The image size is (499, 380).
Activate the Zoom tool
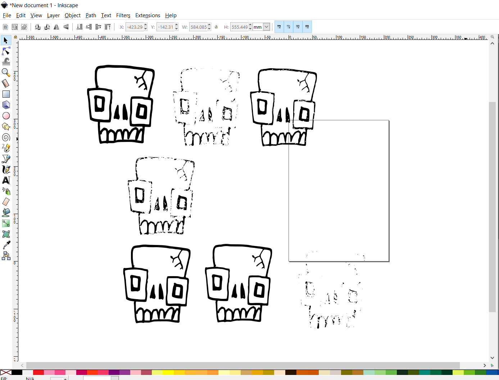coord(6,72)
